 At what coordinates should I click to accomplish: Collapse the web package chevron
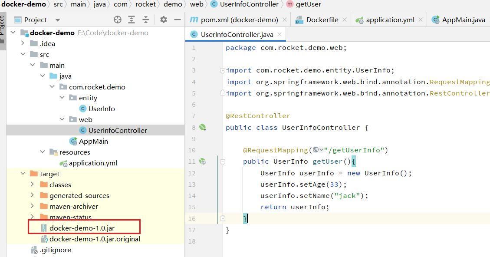[x=62, y=119]
